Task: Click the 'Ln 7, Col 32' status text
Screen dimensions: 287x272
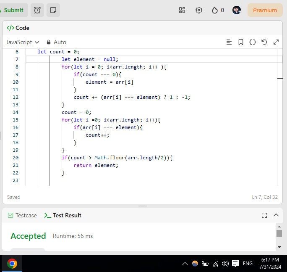Action: 265,197
